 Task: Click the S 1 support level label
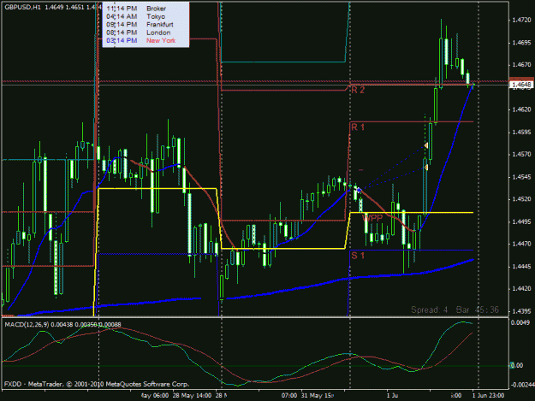pyautogui.click(x=358, y=255)
